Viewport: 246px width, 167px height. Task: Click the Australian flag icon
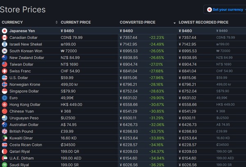click(x=5, y=125)
